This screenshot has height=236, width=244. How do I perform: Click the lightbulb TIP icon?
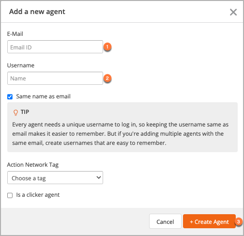tap(15, 112)
